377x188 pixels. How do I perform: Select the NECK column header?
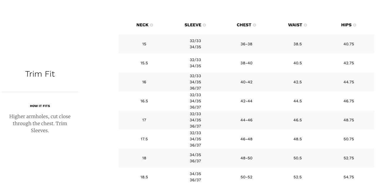(142, 25)
